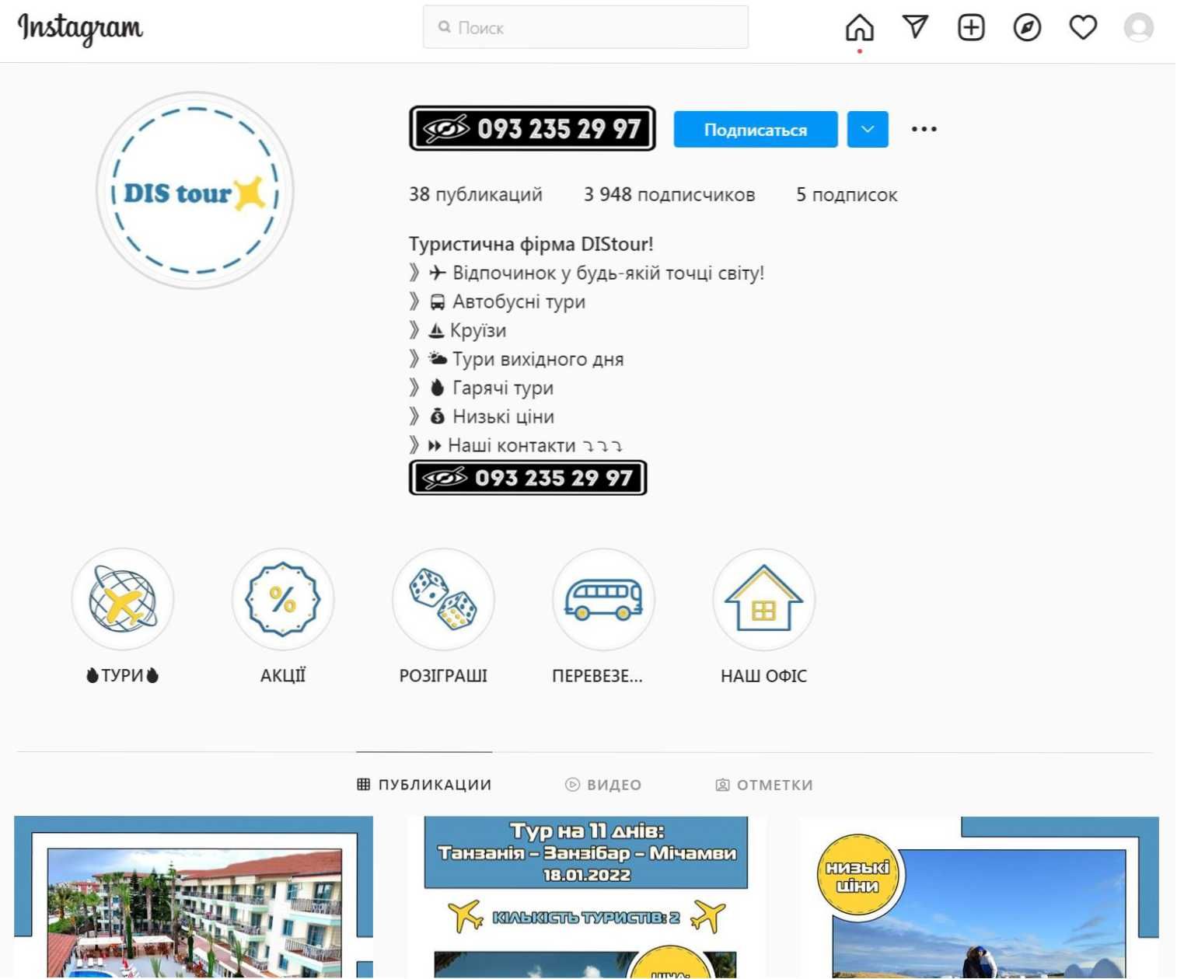Click the Instagram logo
The height and width of the screenshot is (979, 1177).
pyautogui.click(x=80, y=29)
